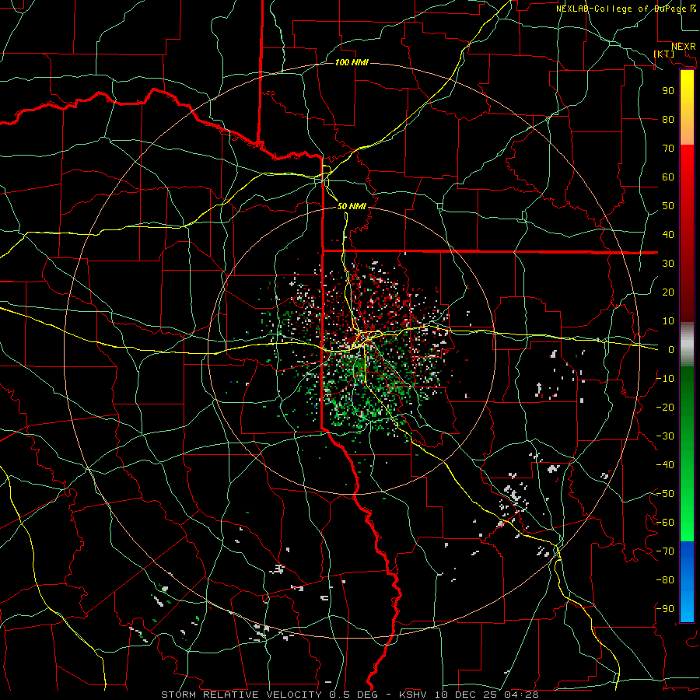The height and width of the screenshot is (700, 700).
Task: Click the -40 value on velocity scale
Action: 665,465
